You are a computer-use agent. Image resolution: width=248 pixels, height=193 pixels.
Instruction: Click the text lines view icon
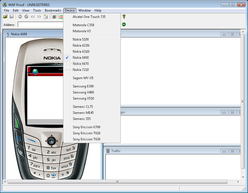click(x=55, y=17)
